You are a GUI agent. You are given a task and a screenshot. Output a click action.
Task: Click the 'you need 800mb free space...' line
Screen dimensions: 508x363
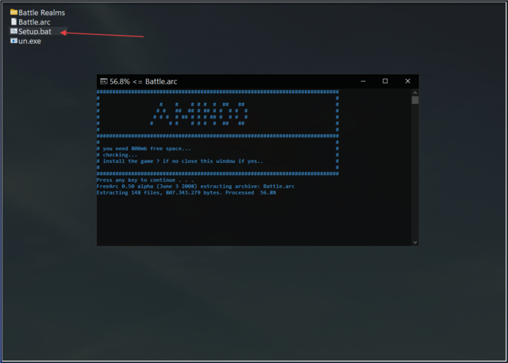click(x=147, y=149)
